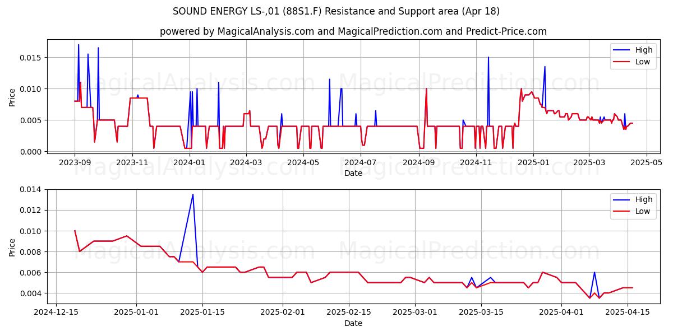Click the 0.015 High spike near 2024-11
Image resolution: width=673 pixels, height=336 pixels.
click(488, 57)
